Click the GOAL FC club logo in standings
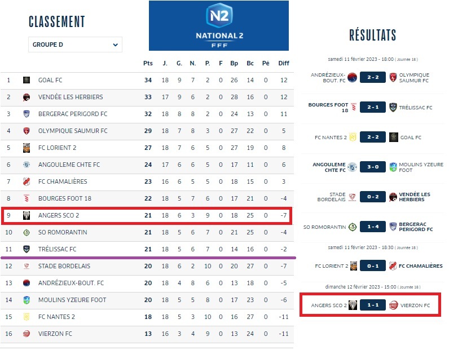This screenshot has width=449, height=350. tap(26, 80)
